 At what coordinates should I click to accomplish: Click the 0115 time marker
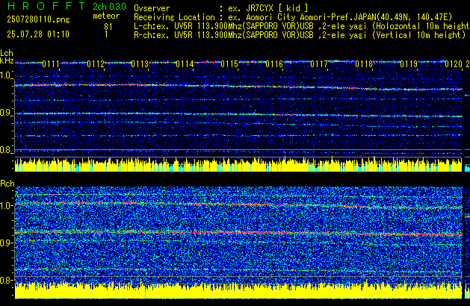[229, 64]
